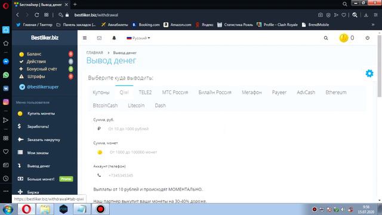Open VK in Opera sidebar
Screen dimensions: 382x215
tap(6, 88)
